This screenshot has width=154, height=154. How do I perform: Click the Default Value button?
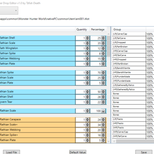78,152
